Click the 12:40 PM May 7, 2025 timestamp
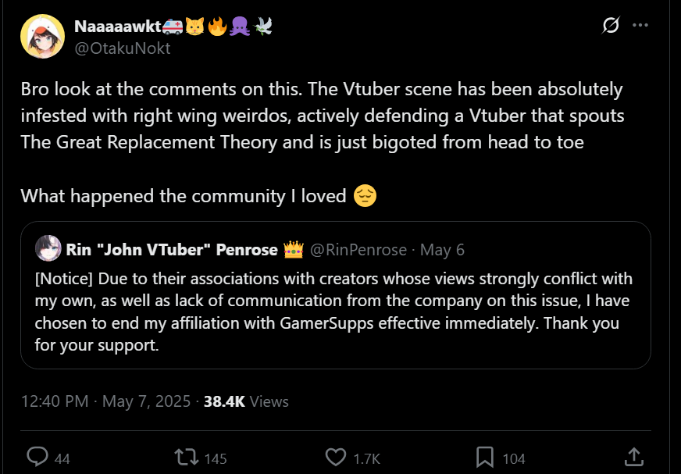Image resolution: width=681 pixels, height=474 pixels. click(x=105, y=402)
